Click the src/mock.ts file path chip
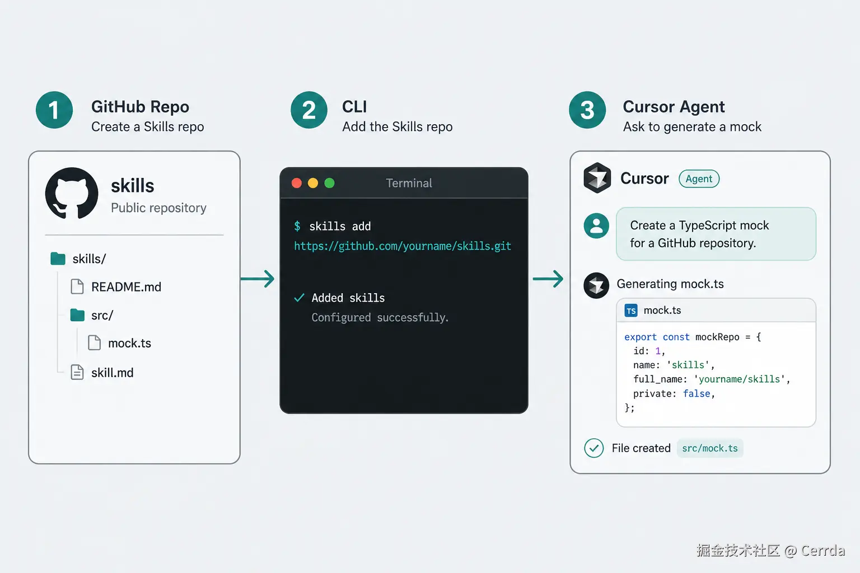 pos(710,448)
